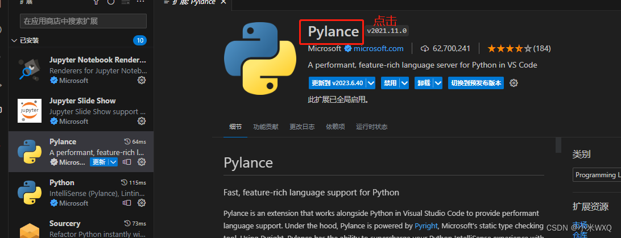This screenshot has height=238, width=621.
Task: Click the 115ms activation time on the Python row
Action: (x=133, y=183)
